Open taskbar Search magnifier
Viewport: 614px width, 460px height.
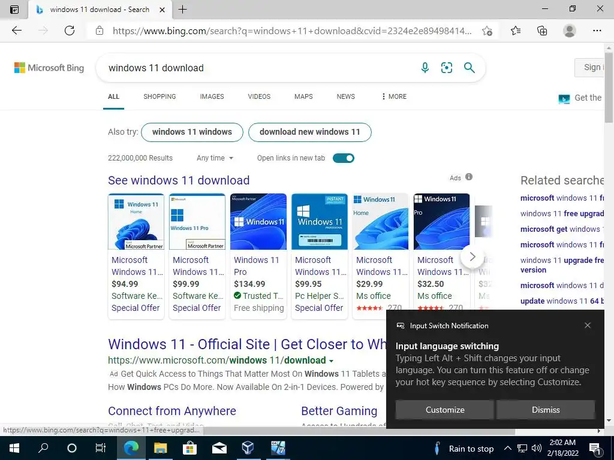pyautogui.click(x=43, y=448)
